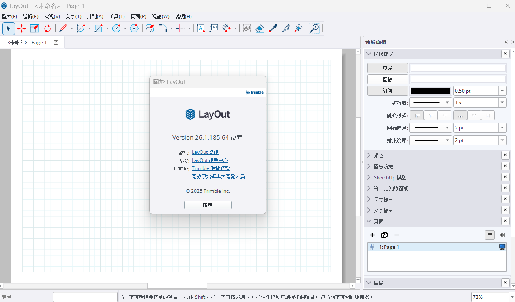Duplicate the selected page
Viewport: 515px width, 302px height.
[x=384, y=235]
